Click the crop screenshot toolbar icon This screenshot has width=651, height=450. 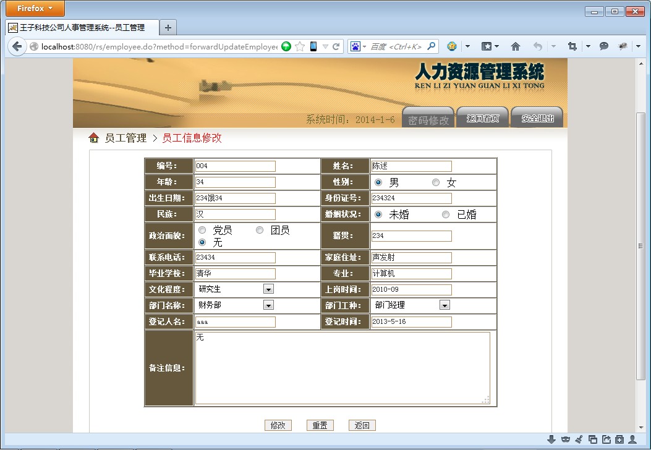point(572,46)
